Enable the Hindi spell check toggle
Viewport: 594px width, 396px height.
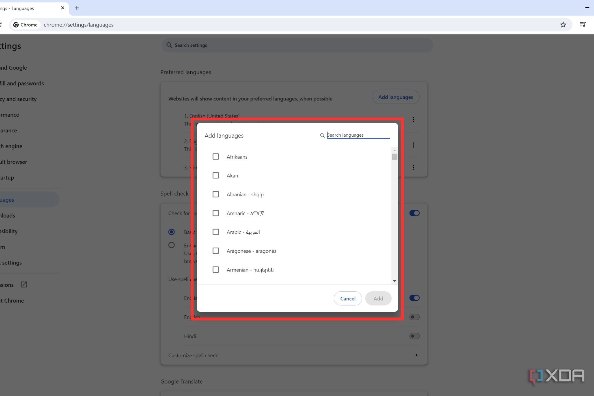414,336
